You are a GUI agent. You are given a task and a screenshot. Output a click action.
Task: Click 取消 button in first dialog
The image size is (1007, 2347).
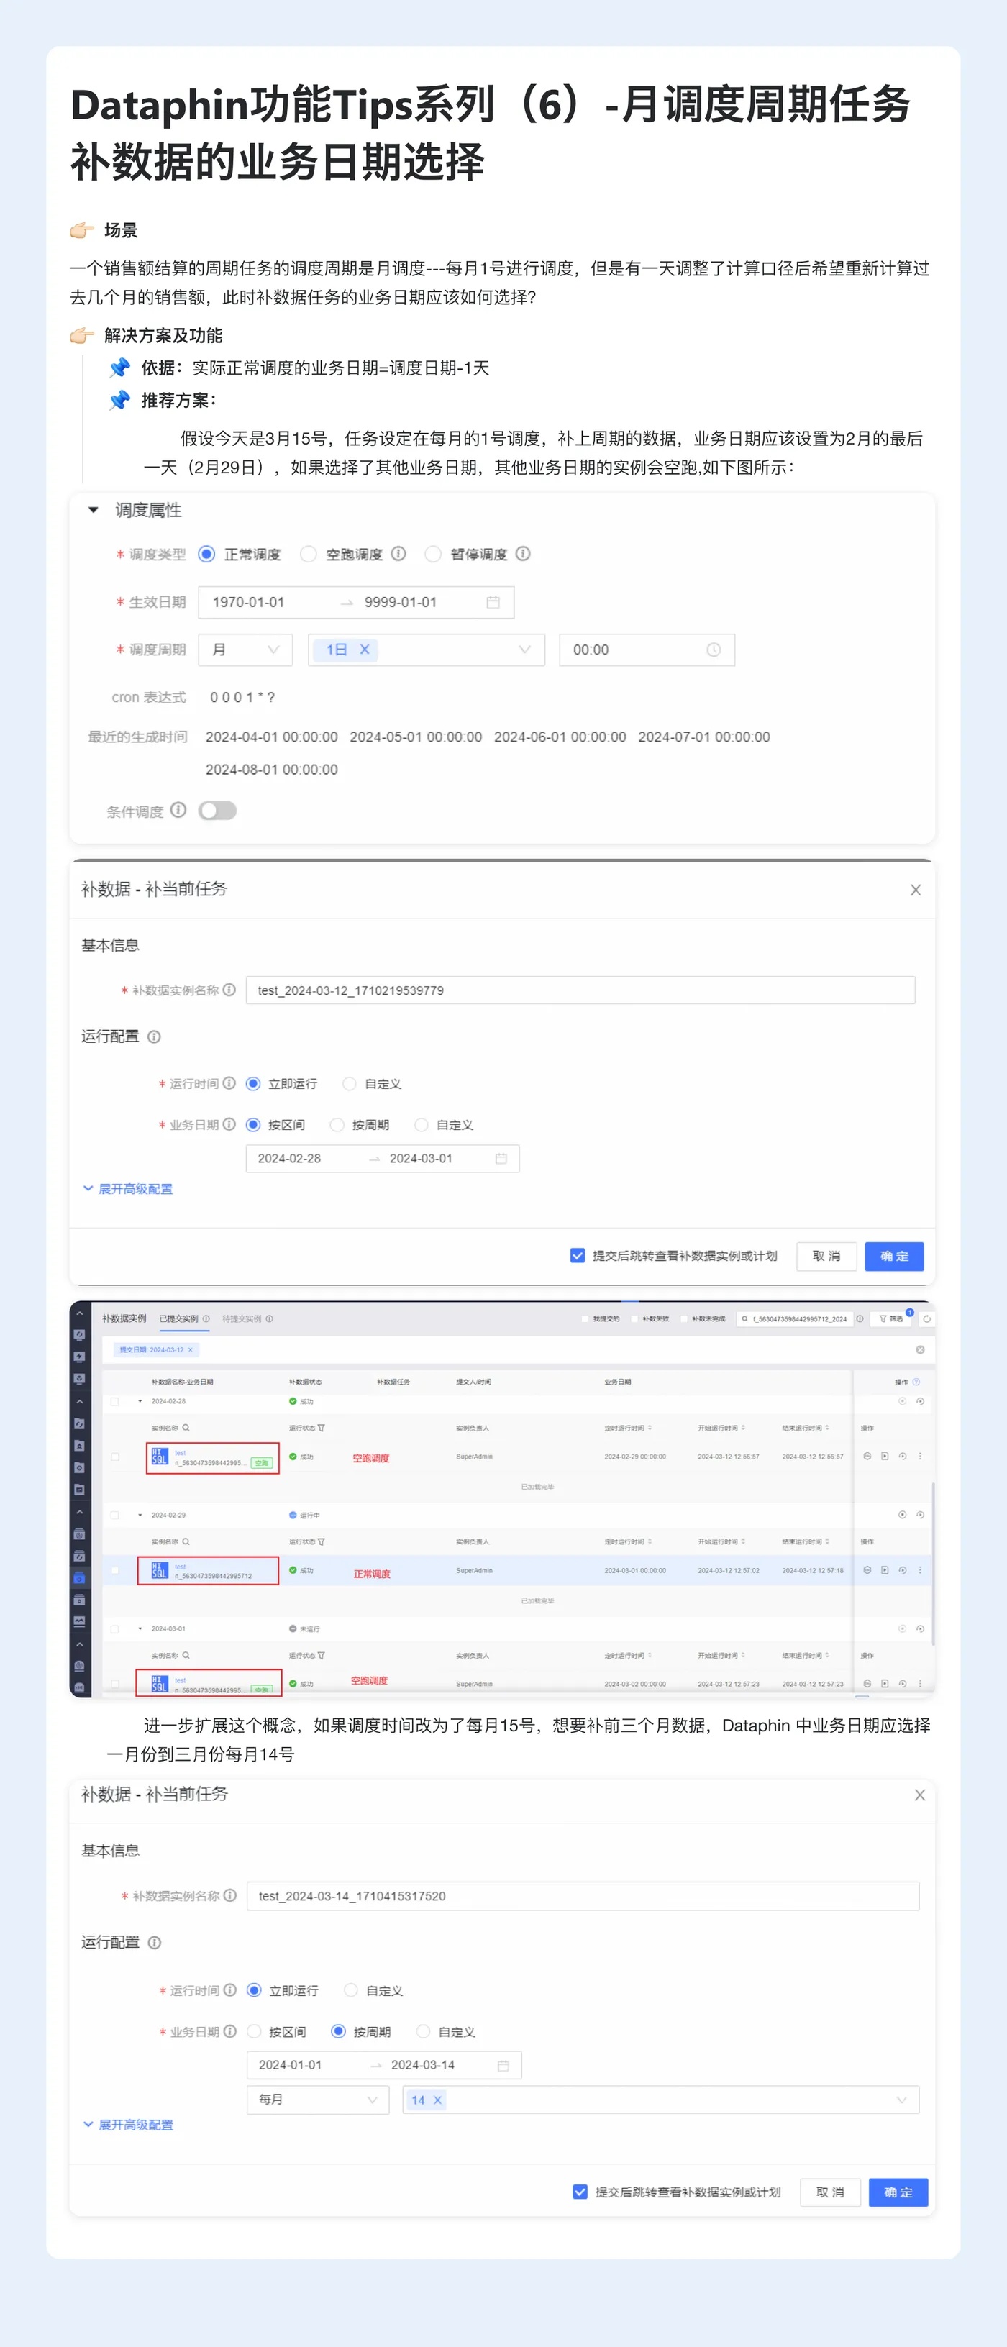(x=826, y=1256)
